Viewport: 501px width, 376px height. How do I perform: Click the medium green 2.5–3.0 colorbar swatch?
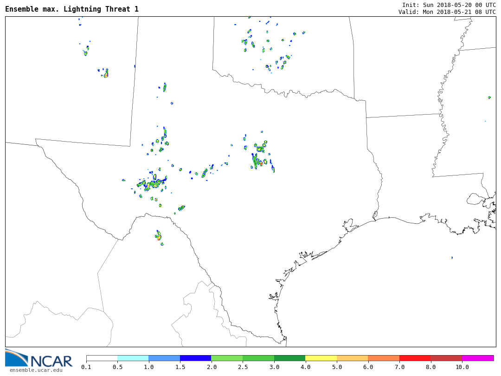point(258,358)
